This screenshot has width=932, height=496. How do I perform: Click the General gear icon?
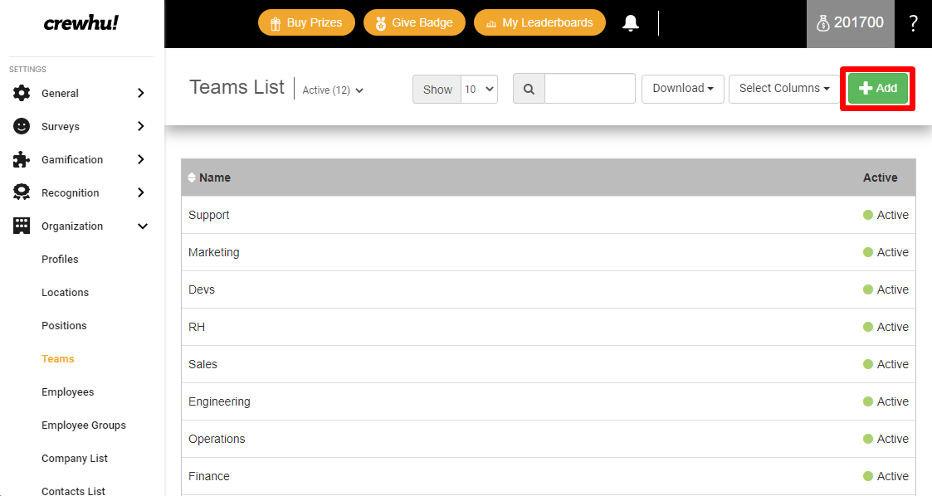[x=22, y=93]
